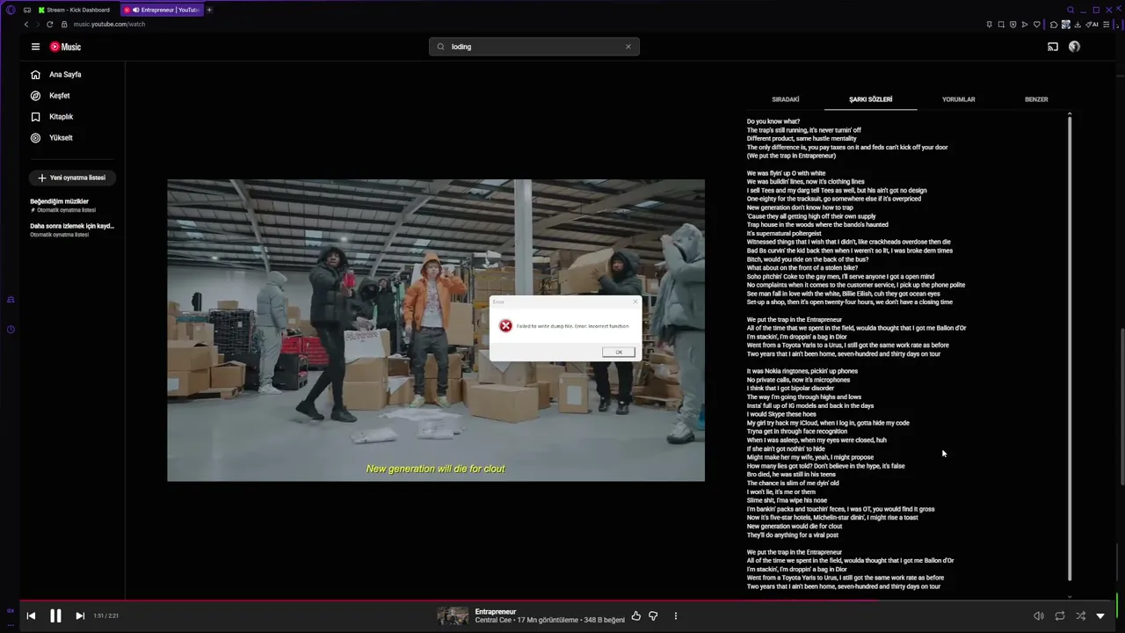Image resolution: width=1125 pixels, height=633 pixels.
Task: Open a new browser tab
Action: [x=209, y=10]
